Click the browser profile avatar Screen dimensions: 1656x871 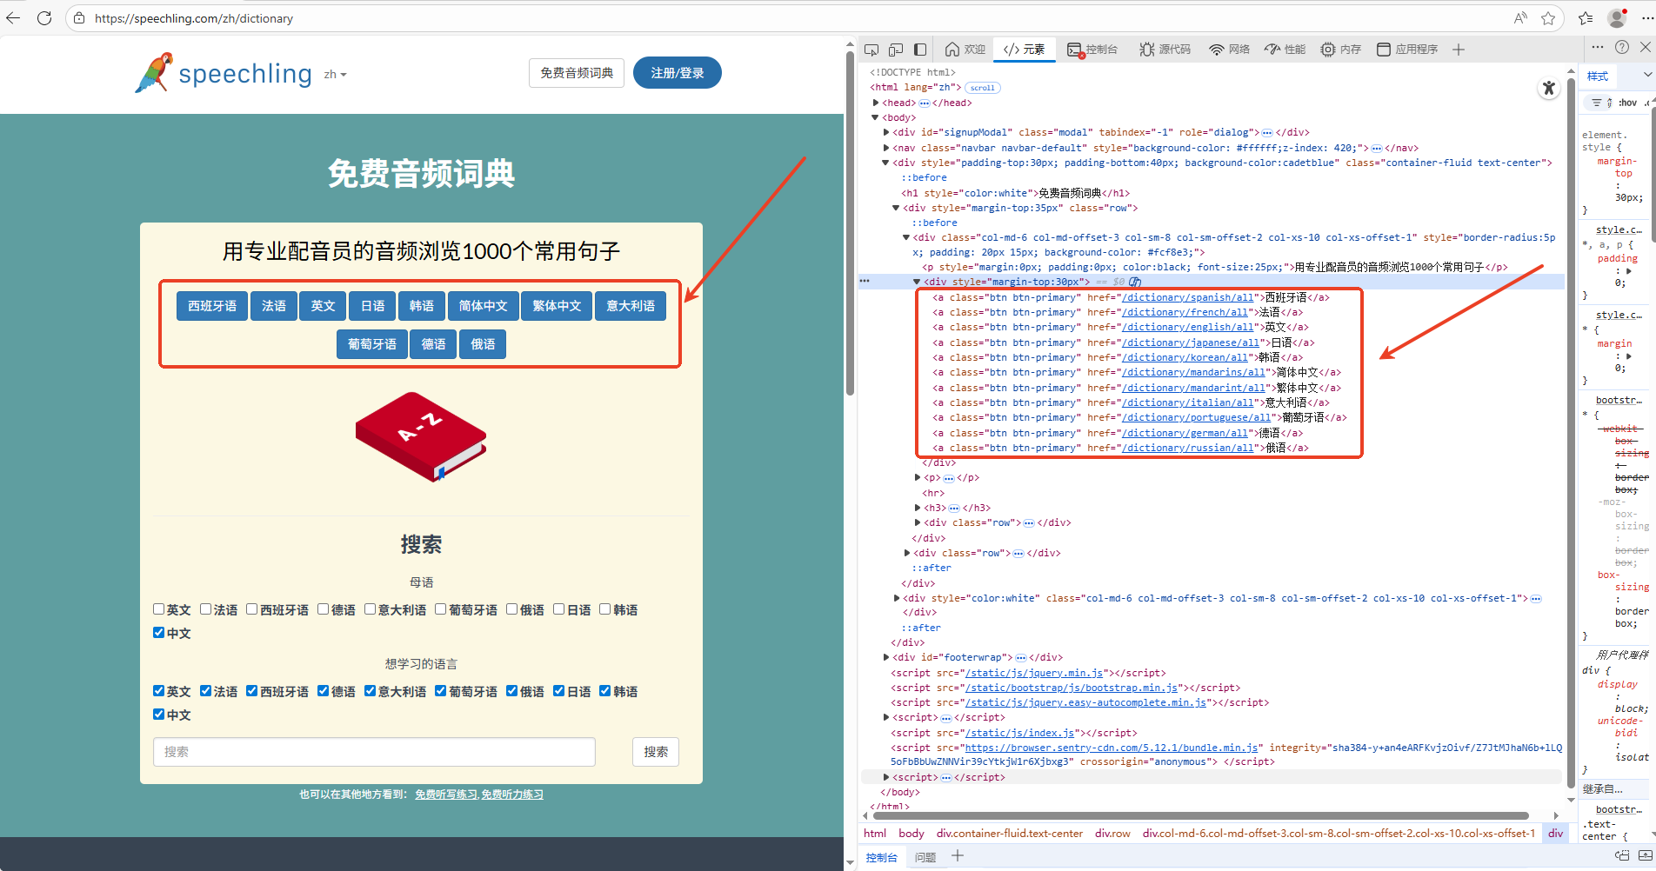(1618, 17)
